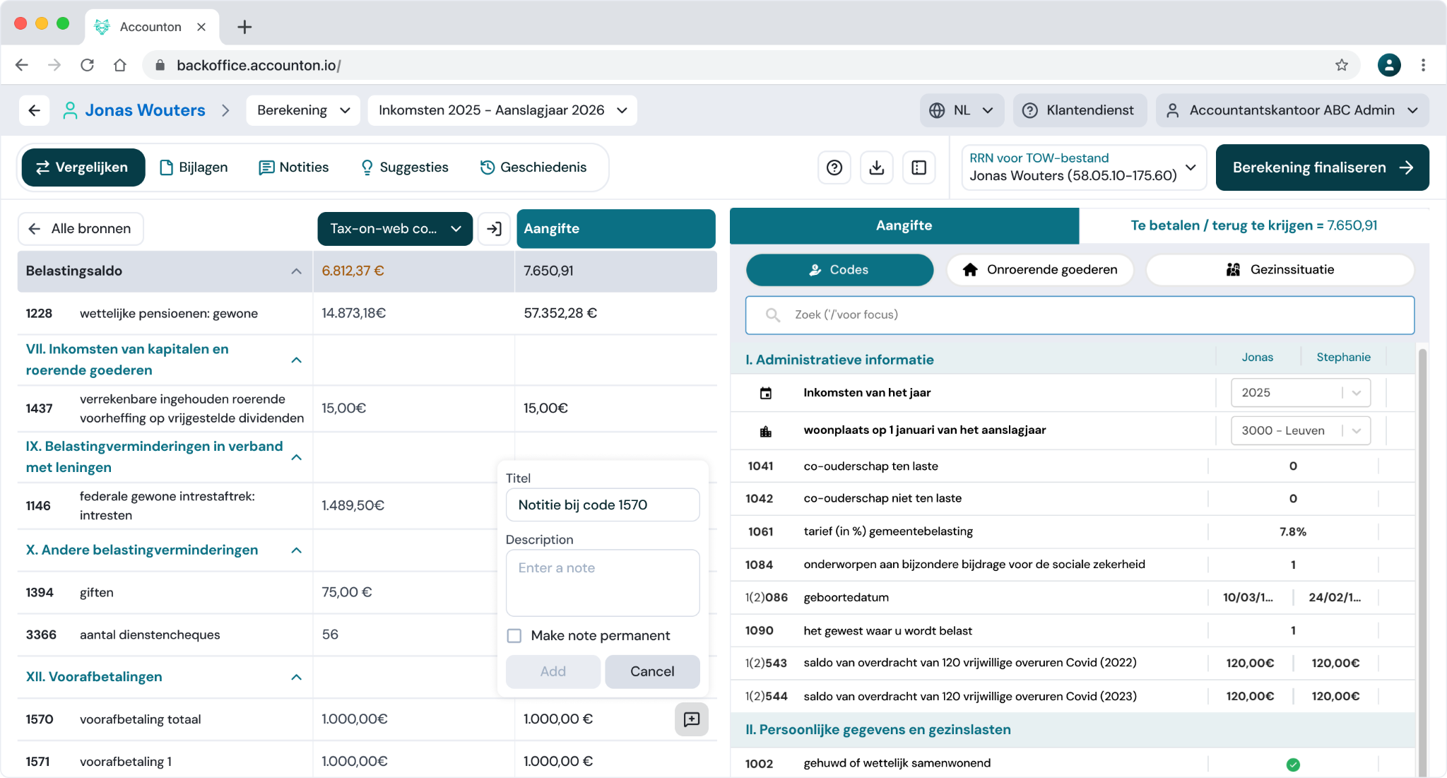Screen dimensions: 1447x778
Task: Go forward with the browser forward arrow
Action: click(54, 65)
